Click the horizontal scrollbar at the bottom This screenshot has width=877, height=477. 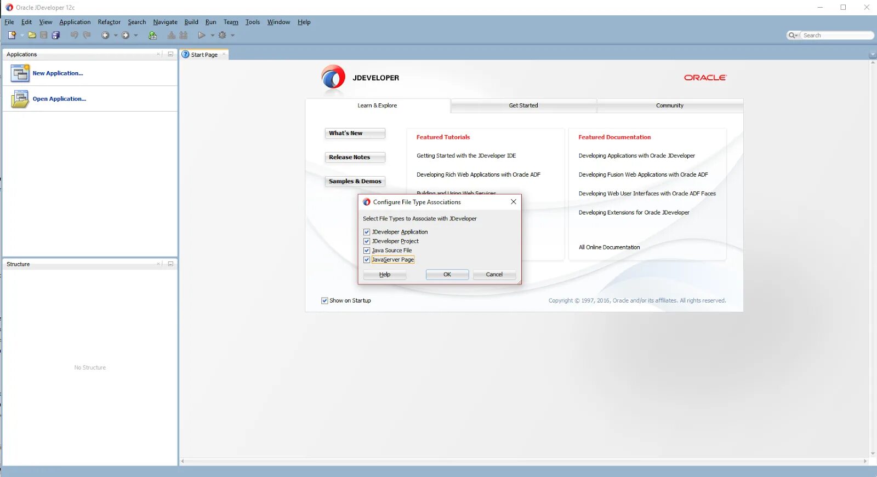pyautogui.click(x=524, y=461)
